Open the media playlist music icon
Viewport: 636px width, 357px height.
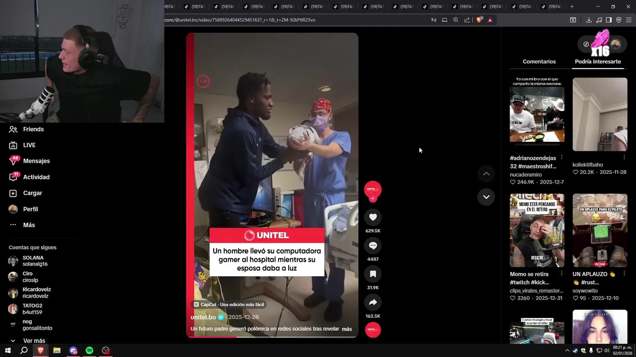pyautogui.click(x=599, y=20)
